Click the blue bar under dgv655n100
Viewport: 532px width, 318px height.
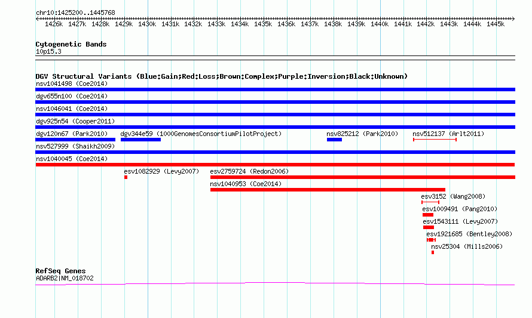[x=275, y=102]
